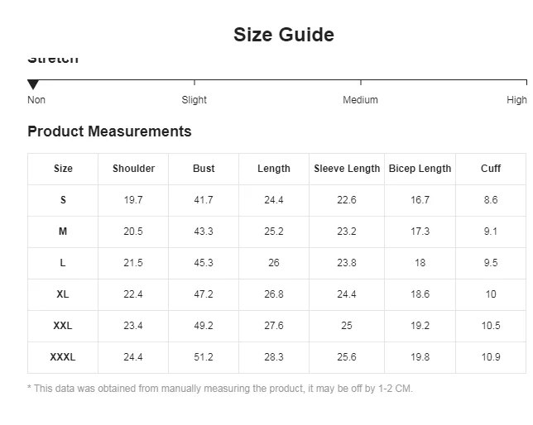
Task: Click the "Non" stretch level label
Action: coord(36,100)
